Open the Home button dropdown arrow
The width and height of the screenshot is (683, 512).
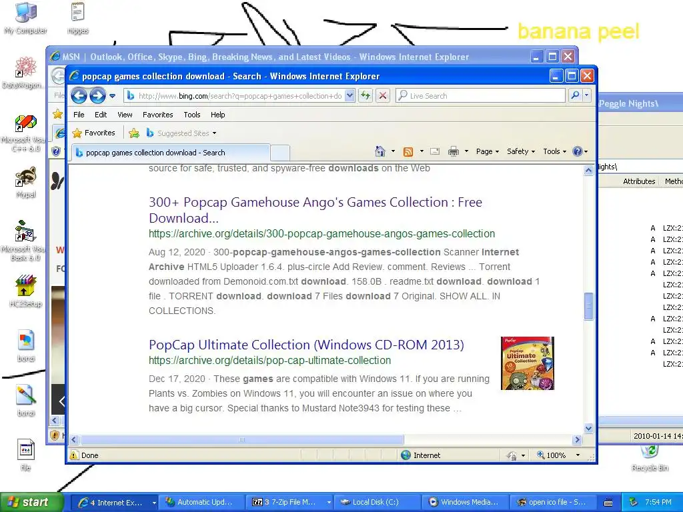[x=393, y=151]
